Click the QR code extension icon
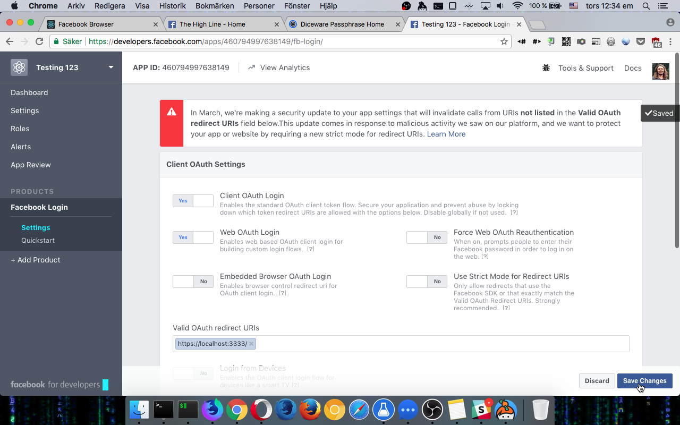Viewport: 680px width, 425px height. click(x=566, y=41)
